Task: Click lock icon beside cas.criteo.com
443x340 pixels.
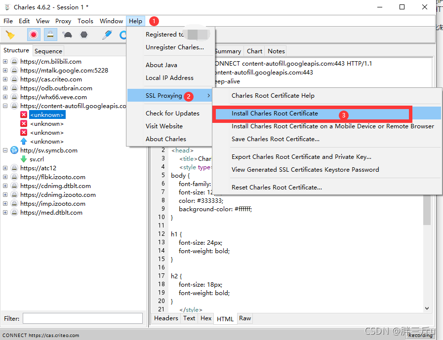Action: coord(14,79)
